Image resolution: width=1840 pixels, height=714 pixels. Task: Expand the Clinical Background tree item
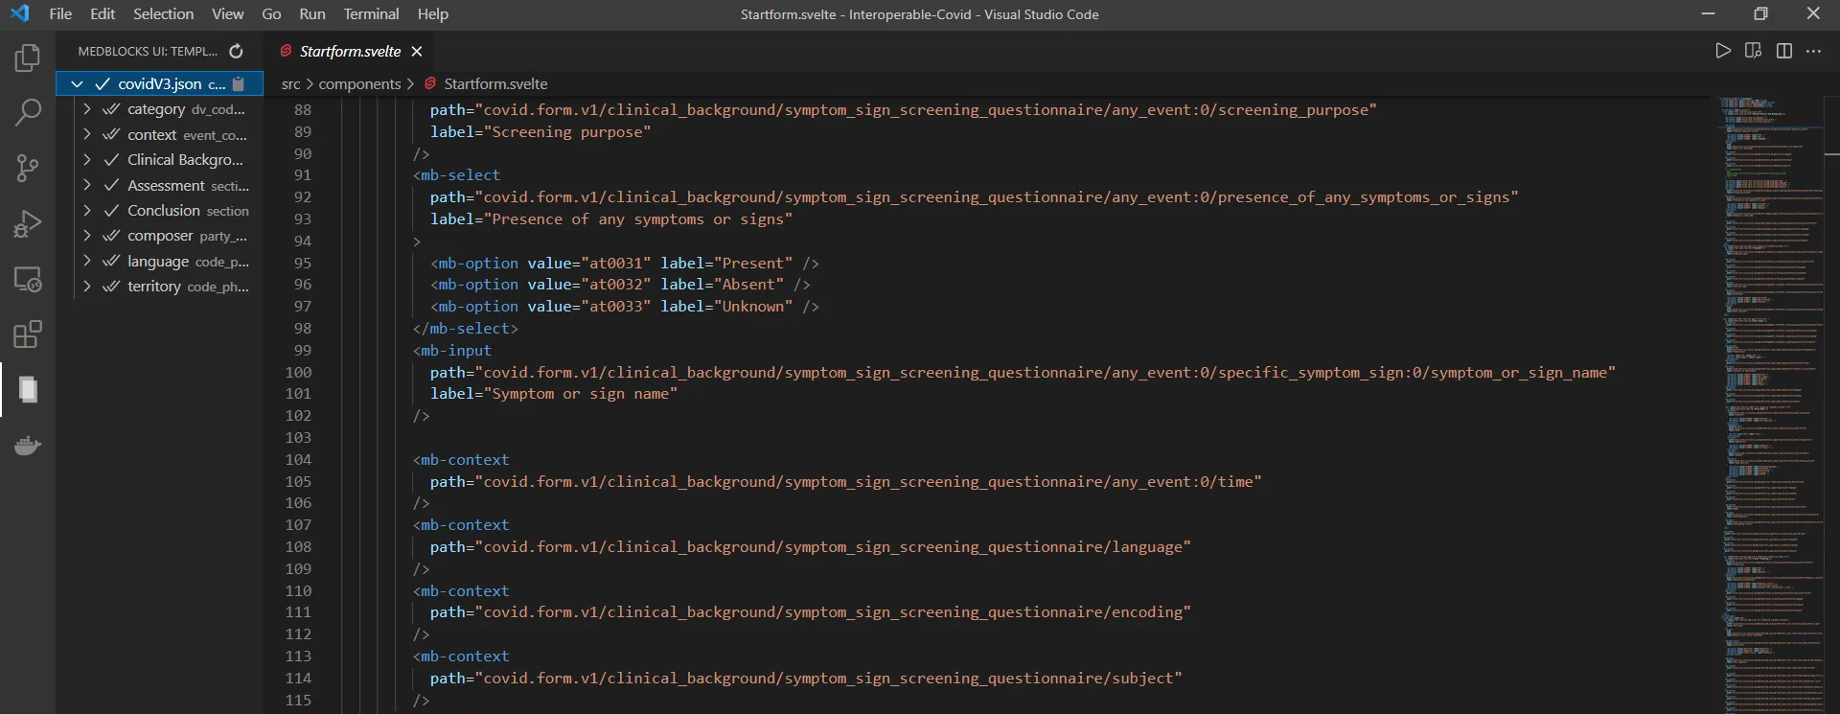pyautogui.click(x=87, y=160)
